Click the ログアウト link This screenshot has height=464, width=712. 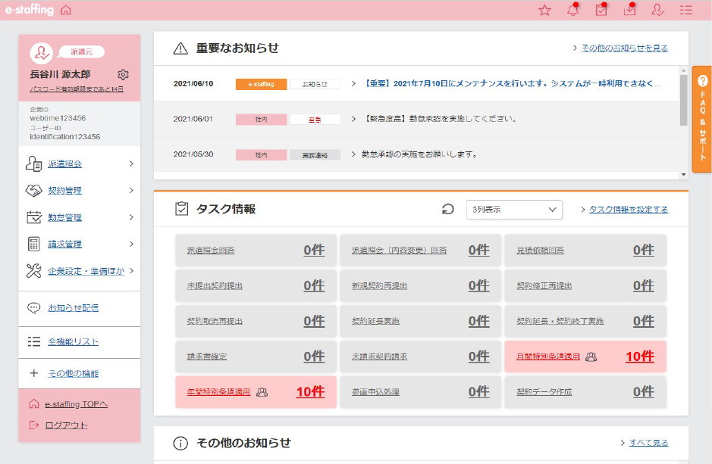tap(66, 425)
